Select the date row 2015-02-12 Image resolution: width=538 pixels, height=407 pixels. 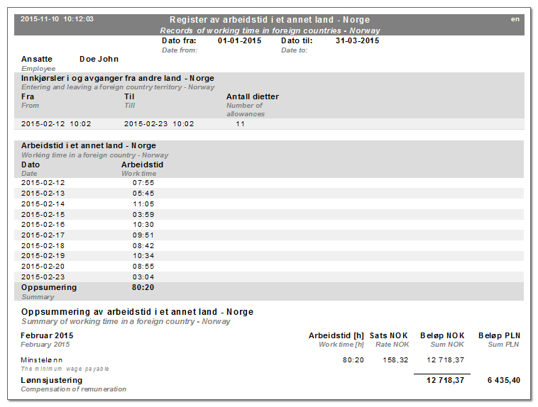(x=43, y=183)
